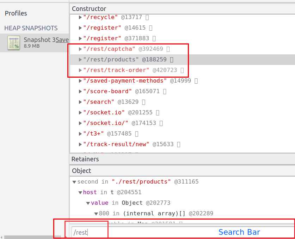Click the small box icon after @13717

147,17
